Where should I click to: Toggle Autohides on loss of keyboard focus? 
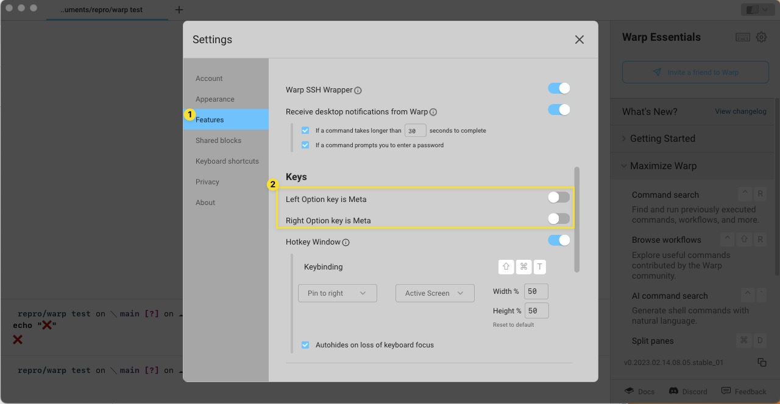pyautogui.click(x=305, y=345)
